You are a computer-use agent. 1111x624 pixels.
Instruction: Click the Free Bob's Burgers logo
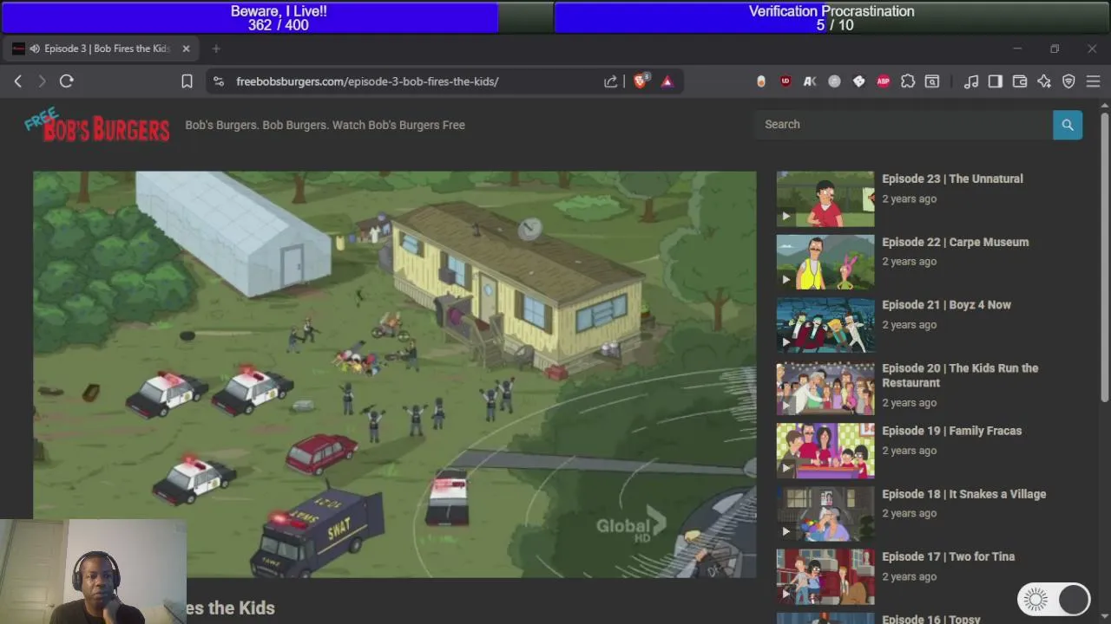pos(97,126)
